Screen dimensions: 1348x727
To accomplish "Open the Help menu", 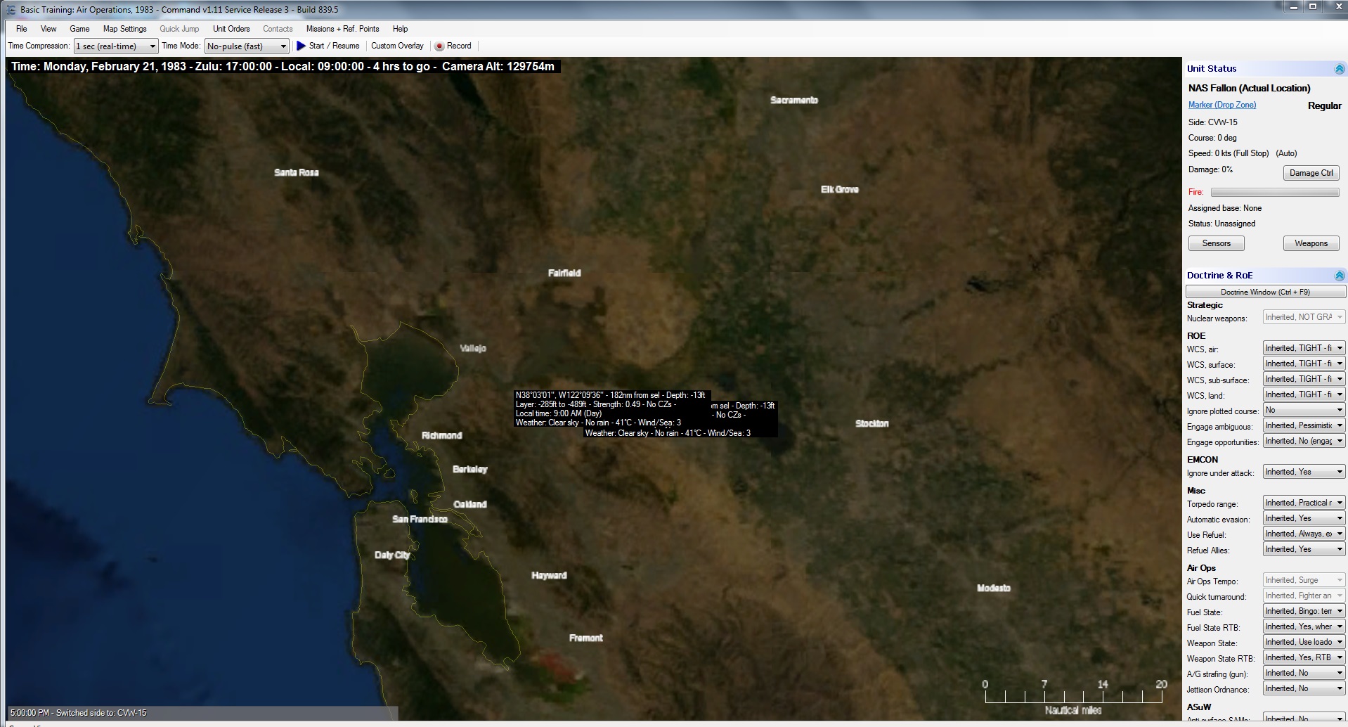I will (x=400, y=29).
